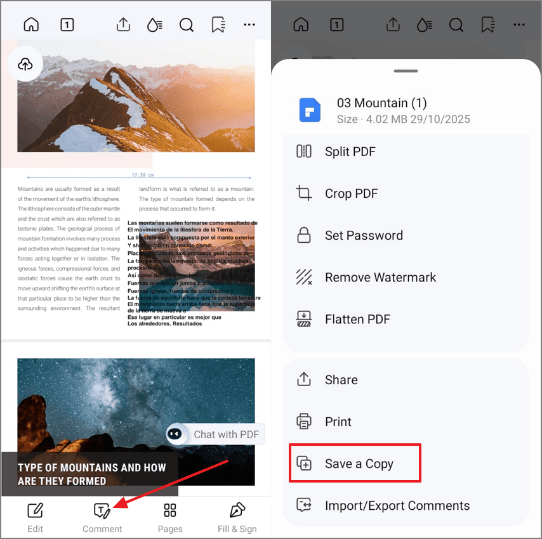Tap the Share icon in the top toolbar

pos(123,24)
